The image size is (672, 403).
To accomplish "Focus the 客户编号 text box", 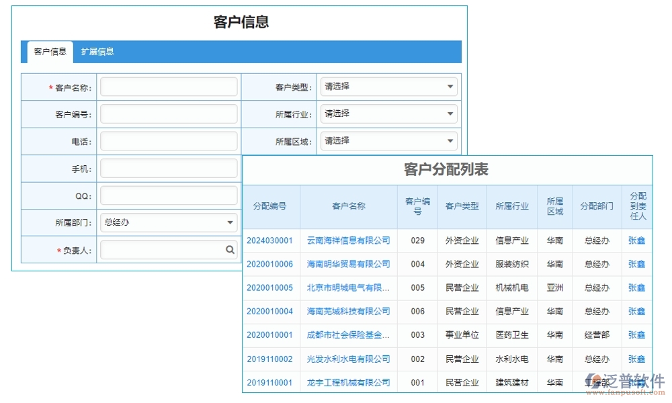I will (x=168, y=113).
